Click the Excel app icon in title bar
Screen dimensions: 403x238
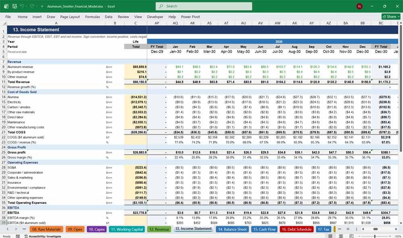[x=6, y=6]
